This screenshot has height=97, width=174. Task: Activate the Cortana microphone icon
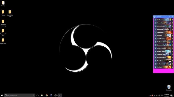coord(33,95)
